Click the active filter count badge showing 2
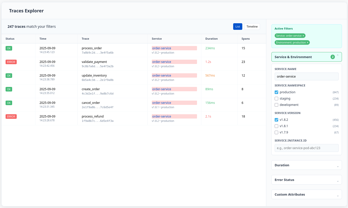Viewport: 348px width, 208px height. click(333, 57)
